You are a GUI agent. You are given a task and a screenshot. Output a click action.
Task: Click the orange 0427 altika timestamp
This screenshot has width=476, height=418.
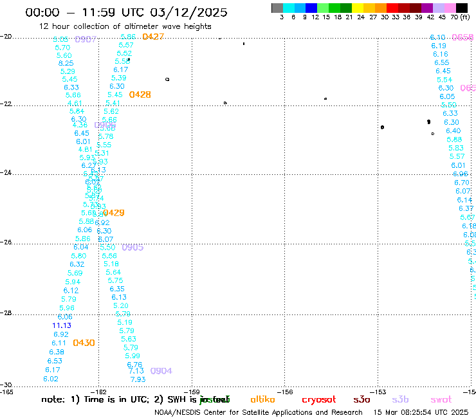[153, 37]
